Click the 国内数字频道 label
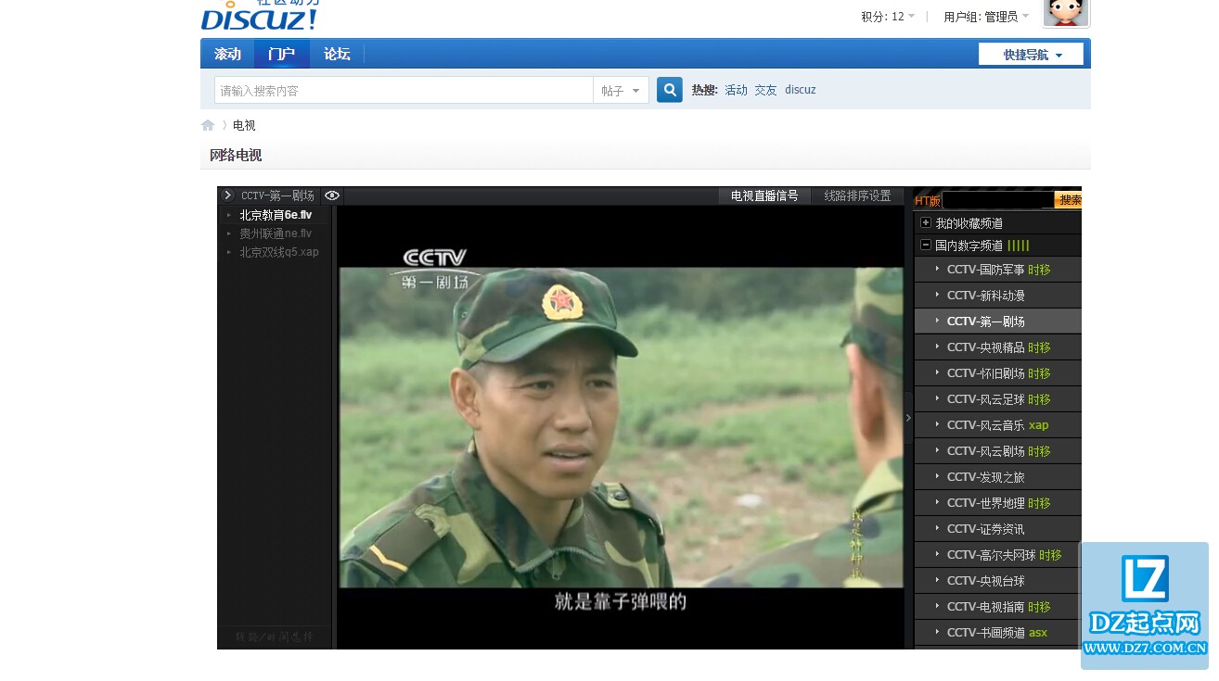1219x681 pixels. (969, 246)
